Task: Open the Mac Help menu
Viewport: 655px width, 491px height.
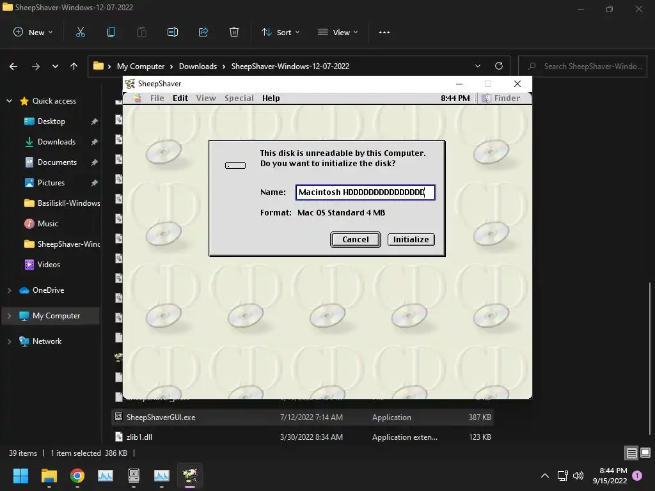Action: 271,98
